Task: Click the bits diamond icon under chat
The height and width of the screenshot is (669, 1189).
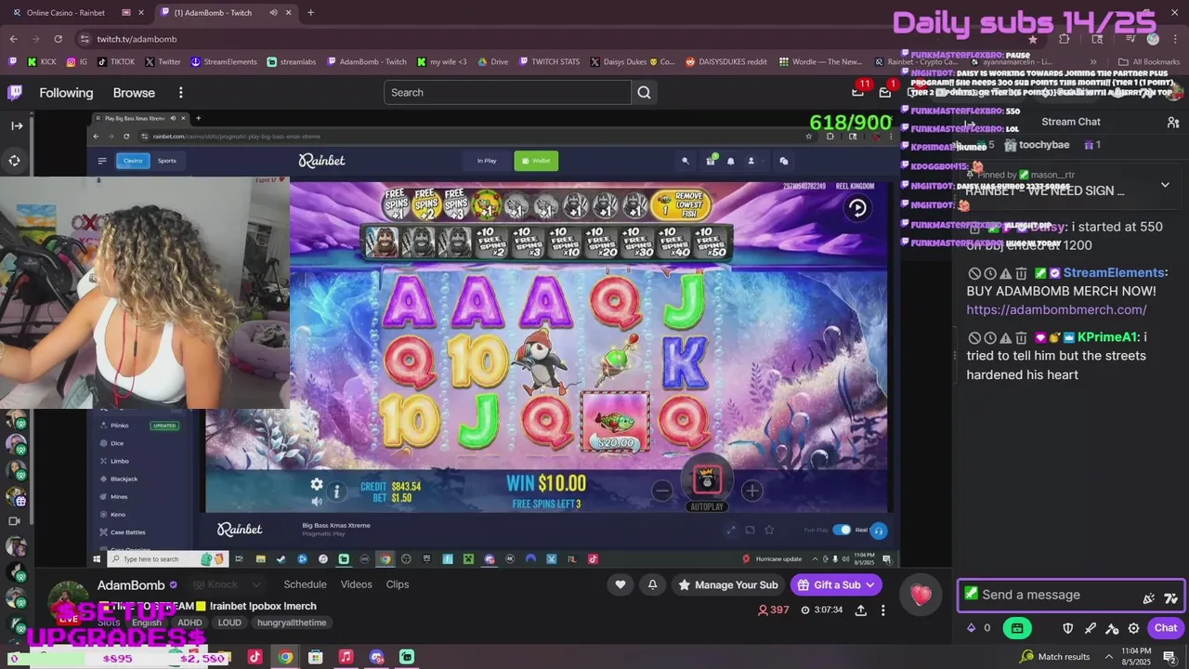Action: click(972, 628)
